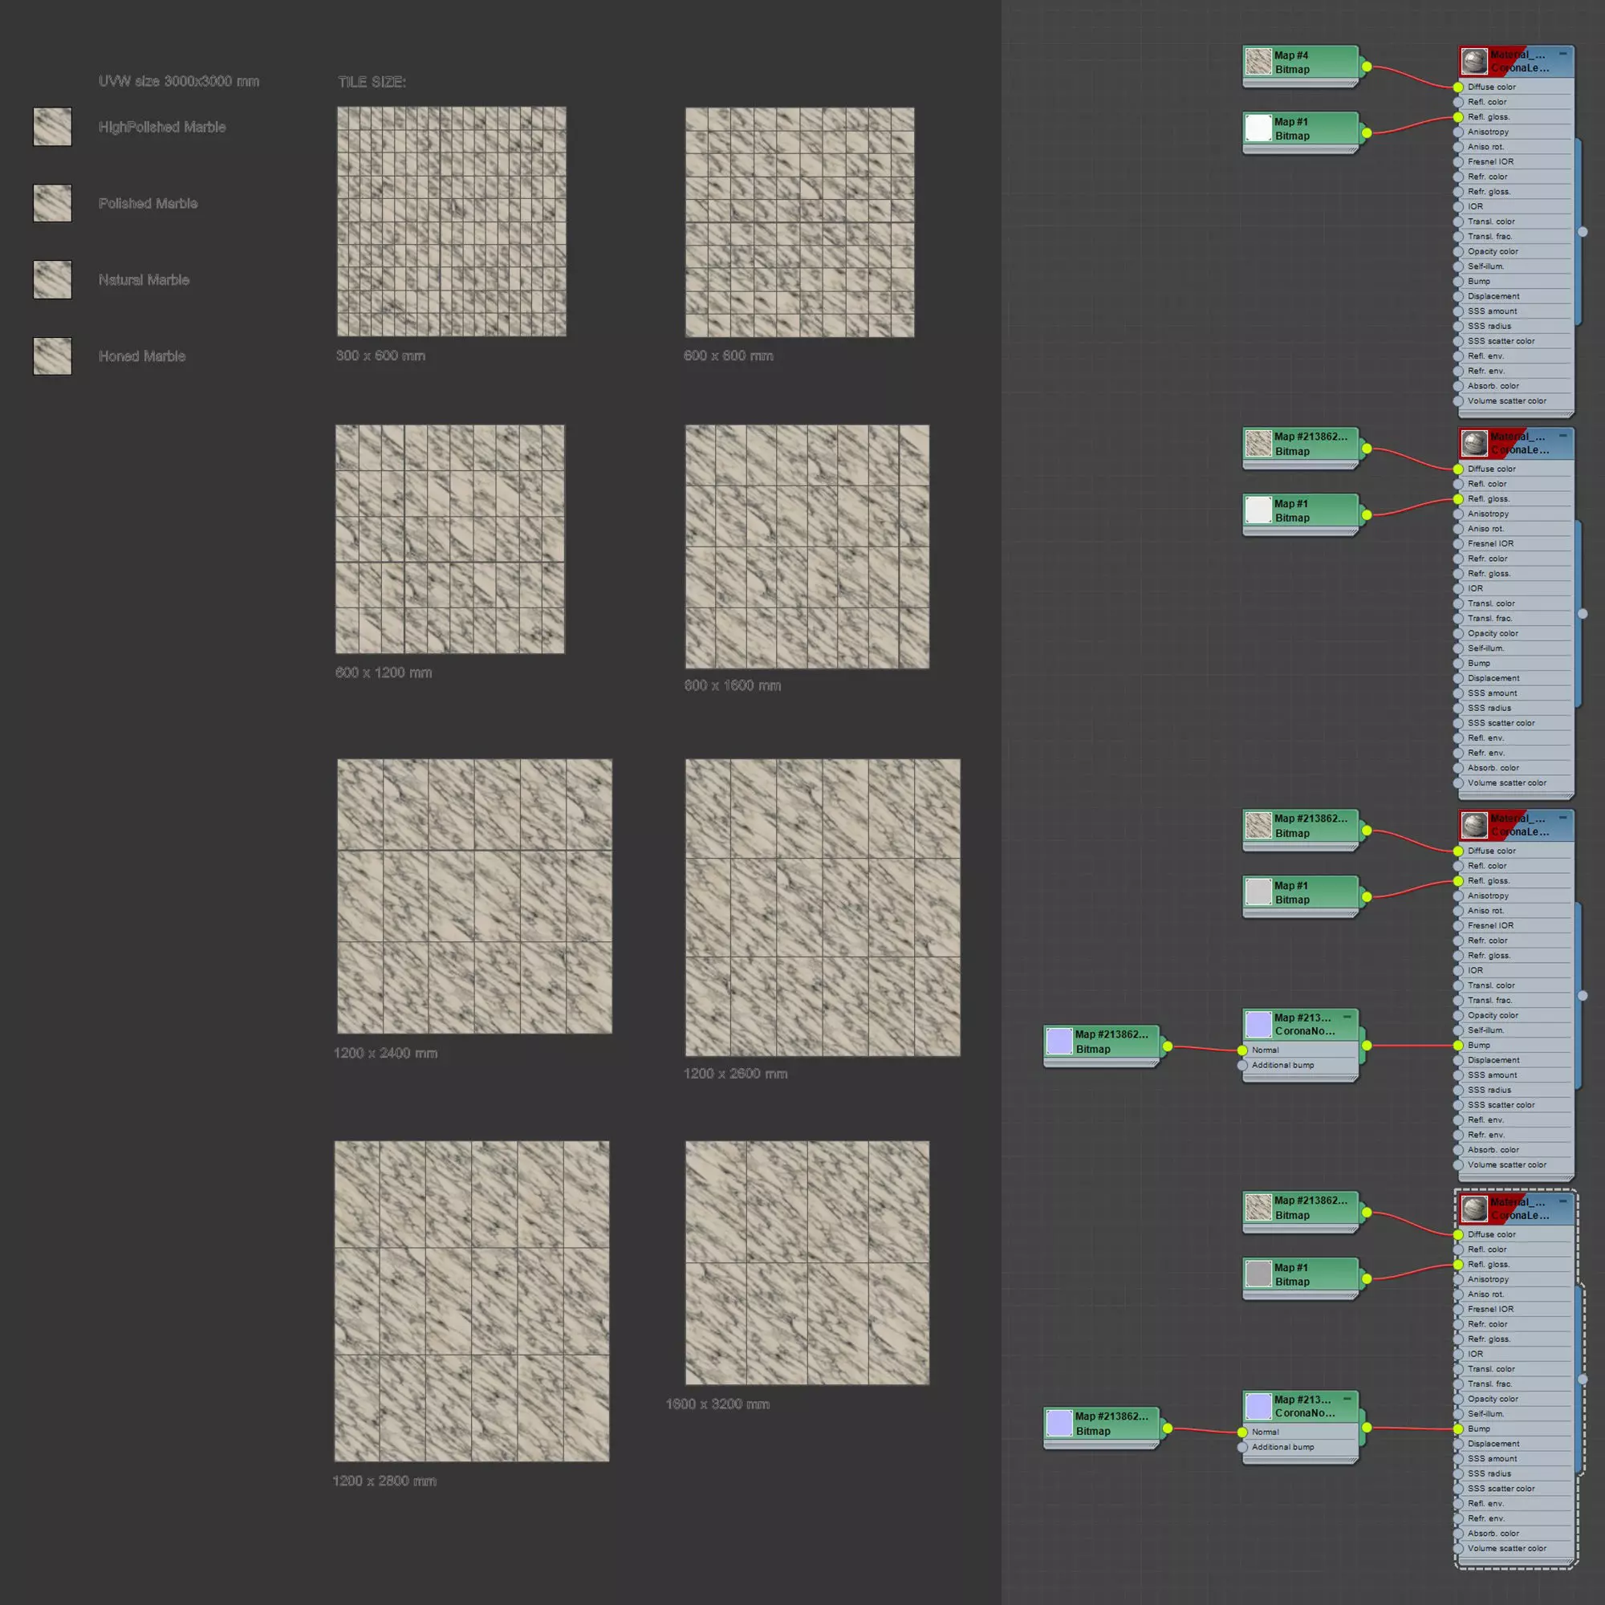Select the Map #4 Bitmap node thumbnail
1605x1605 pixels.
coord(1258,63)
